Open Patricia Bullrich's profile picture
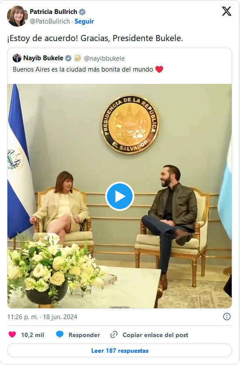The width and height of the screenshot is (240, 365). 17,16
